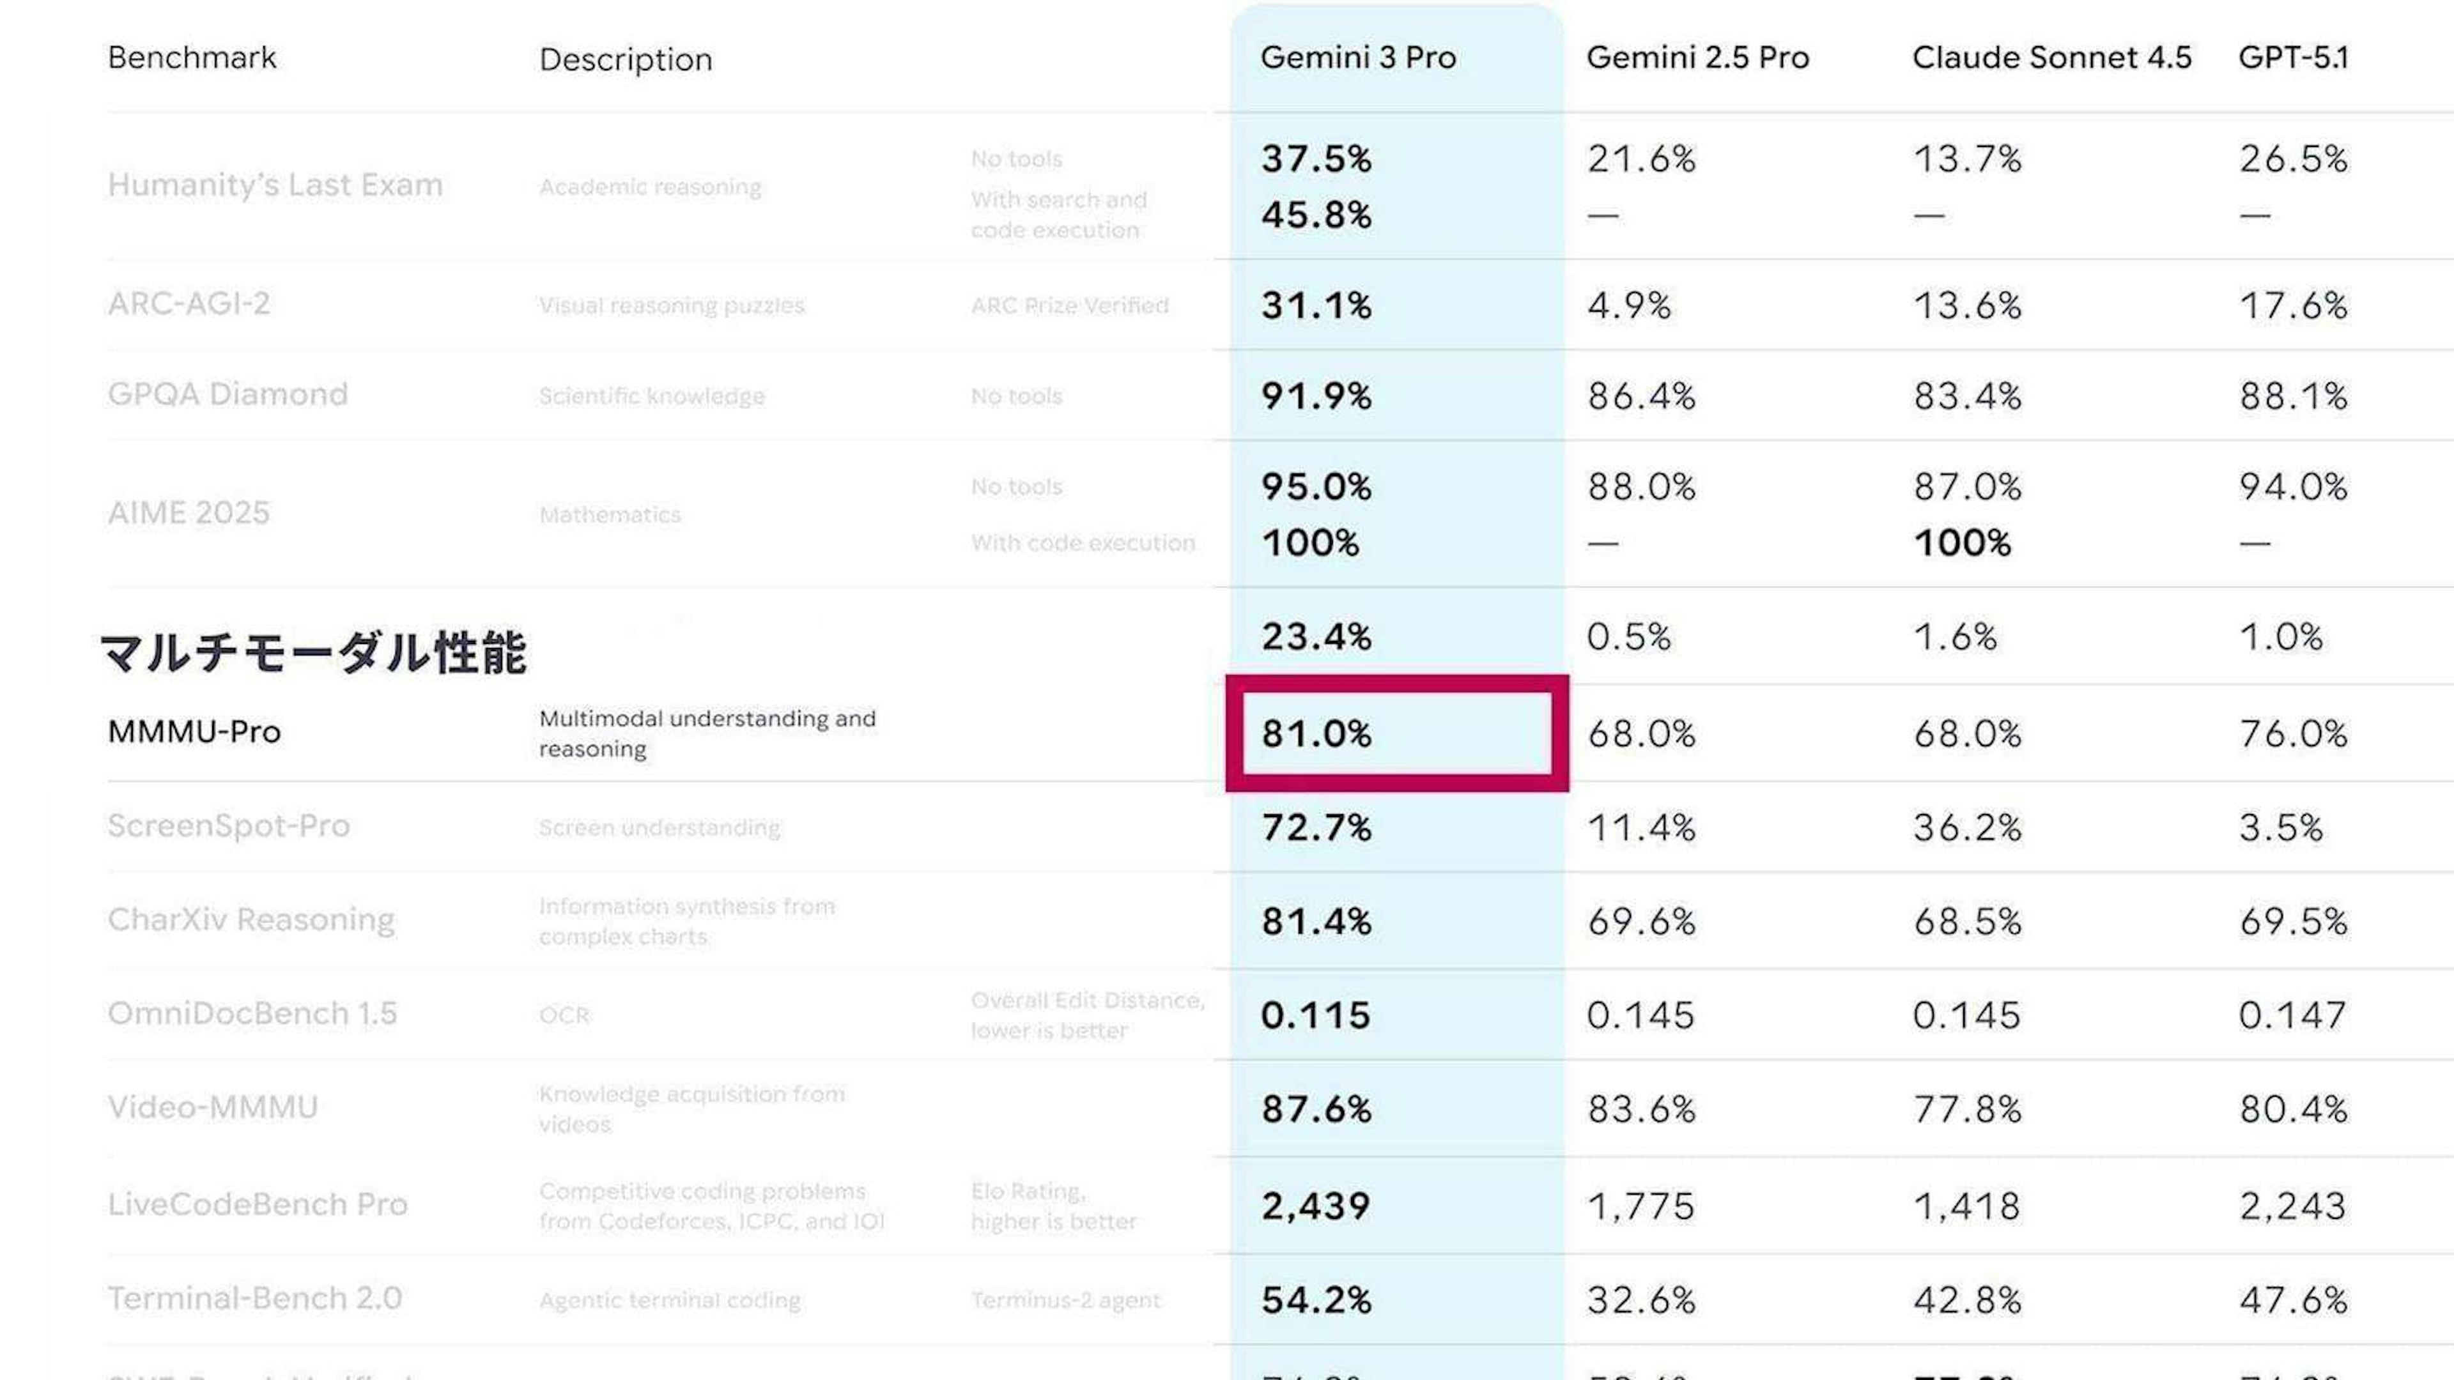2454x1380 pixels.
Task: Click the "Humanity's Last Exam" row label
Action: pos(274,185)
